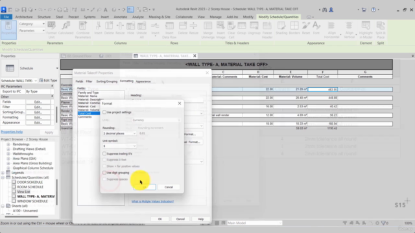Close the Format dialog with the X
Image resolution: width=415 pixels, height=233 pixels.
pyautogui.click(x=180, y=104)
